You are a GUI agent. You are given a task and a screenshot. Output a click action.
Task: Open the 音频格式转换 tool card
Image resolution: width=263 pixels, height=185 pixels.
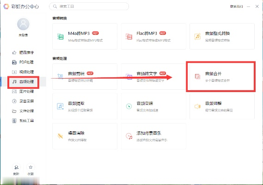pos(222,36)
